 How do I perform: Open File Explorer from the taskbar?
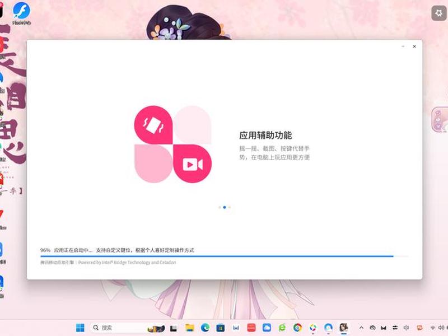(189, 328)
